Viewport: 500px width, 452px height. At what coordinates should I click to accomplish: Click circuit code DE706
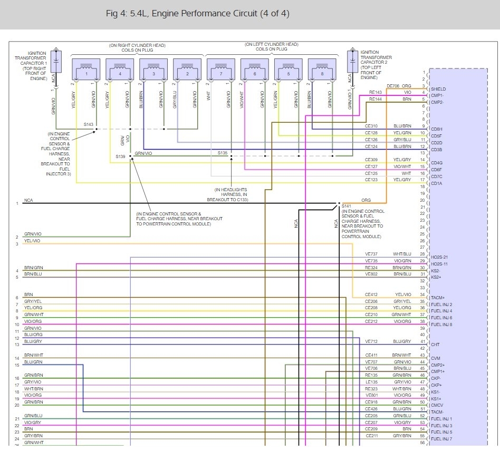tap(393, 86)
